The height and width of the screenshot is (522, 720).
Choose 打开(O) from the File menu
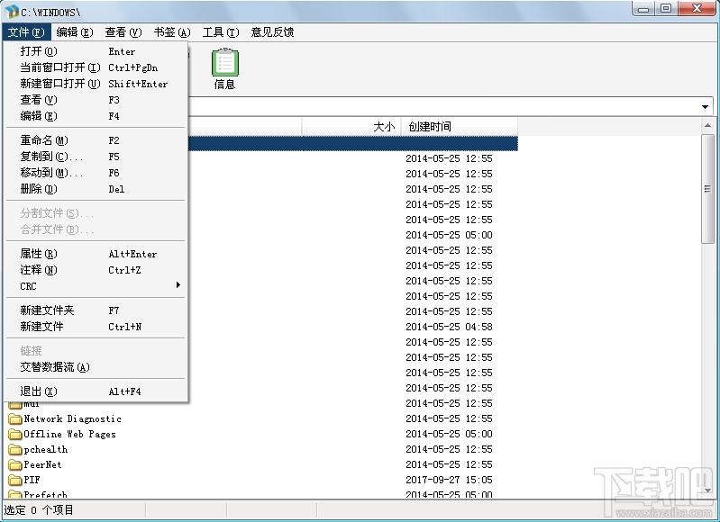[x=96, y=51]
